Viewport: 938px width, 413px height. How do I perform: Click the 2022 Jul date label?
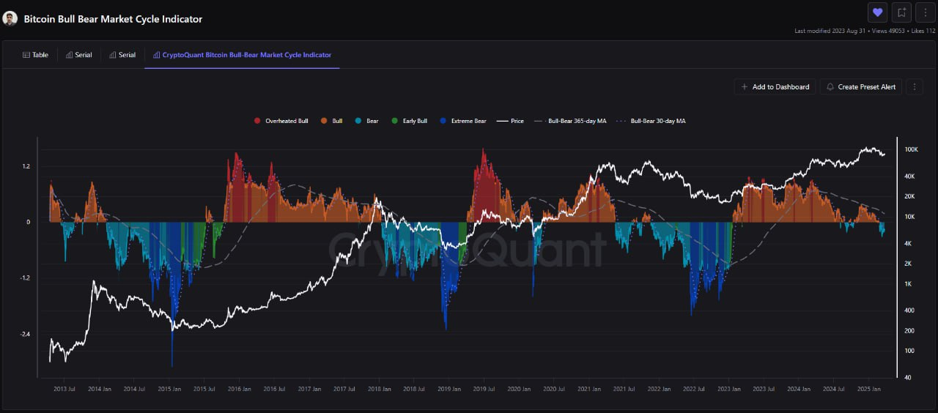[x=693, y=390]
